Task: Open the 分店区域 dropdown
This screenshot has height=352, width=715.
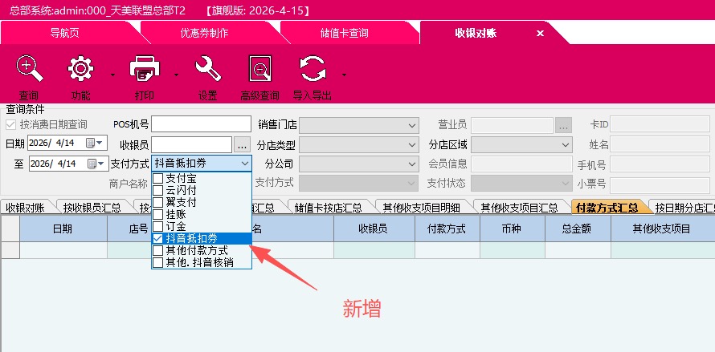Action: (x=565, y=145)
